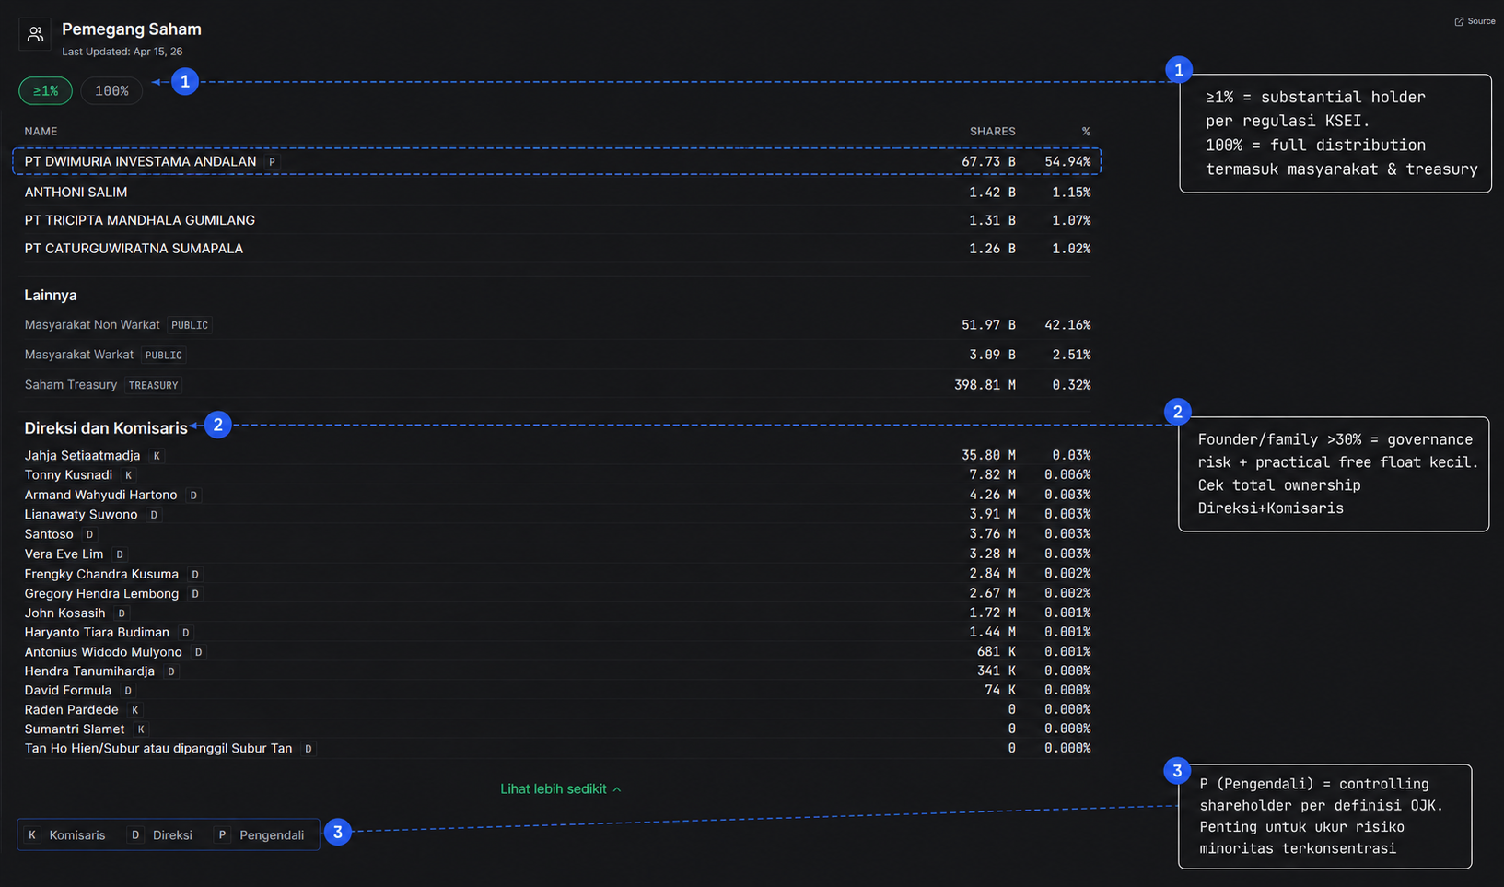Click the D badge beside Vera Eve Lim

(x=120, y=554)
